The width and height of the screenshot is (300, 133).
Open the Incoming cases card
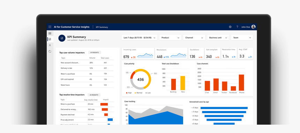click(138, 53)
